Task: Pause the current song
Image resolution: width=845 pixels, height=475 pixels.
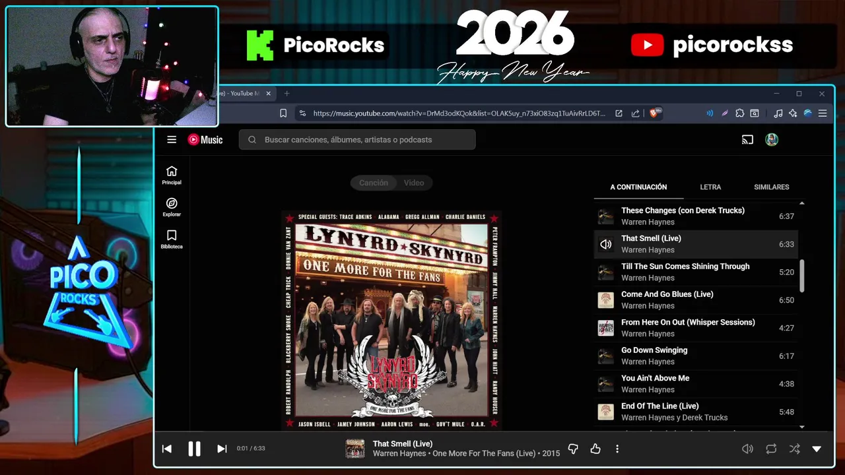Action: 194,449
